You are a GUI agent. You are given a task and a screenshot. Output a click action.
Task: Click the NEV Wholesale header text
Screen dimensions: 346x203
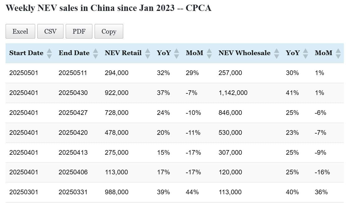click(x=244, y=53)
